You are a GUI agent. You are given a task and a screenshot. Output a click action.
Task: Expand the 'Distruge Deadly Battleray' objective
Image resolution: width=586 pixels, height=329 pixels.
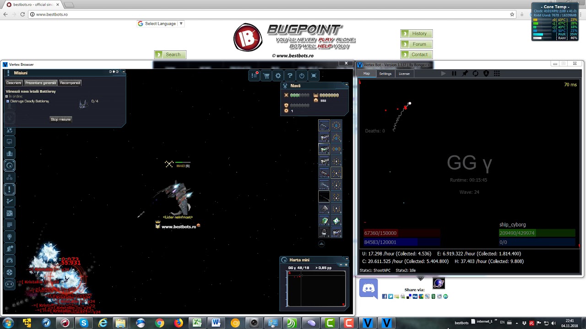(x=8, y=101)
